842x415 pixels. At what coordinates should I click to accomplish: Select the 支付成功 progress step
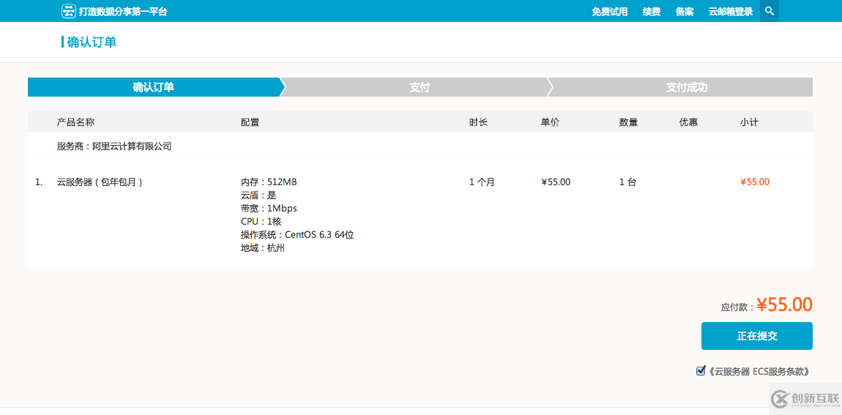[x=686, y=87]
